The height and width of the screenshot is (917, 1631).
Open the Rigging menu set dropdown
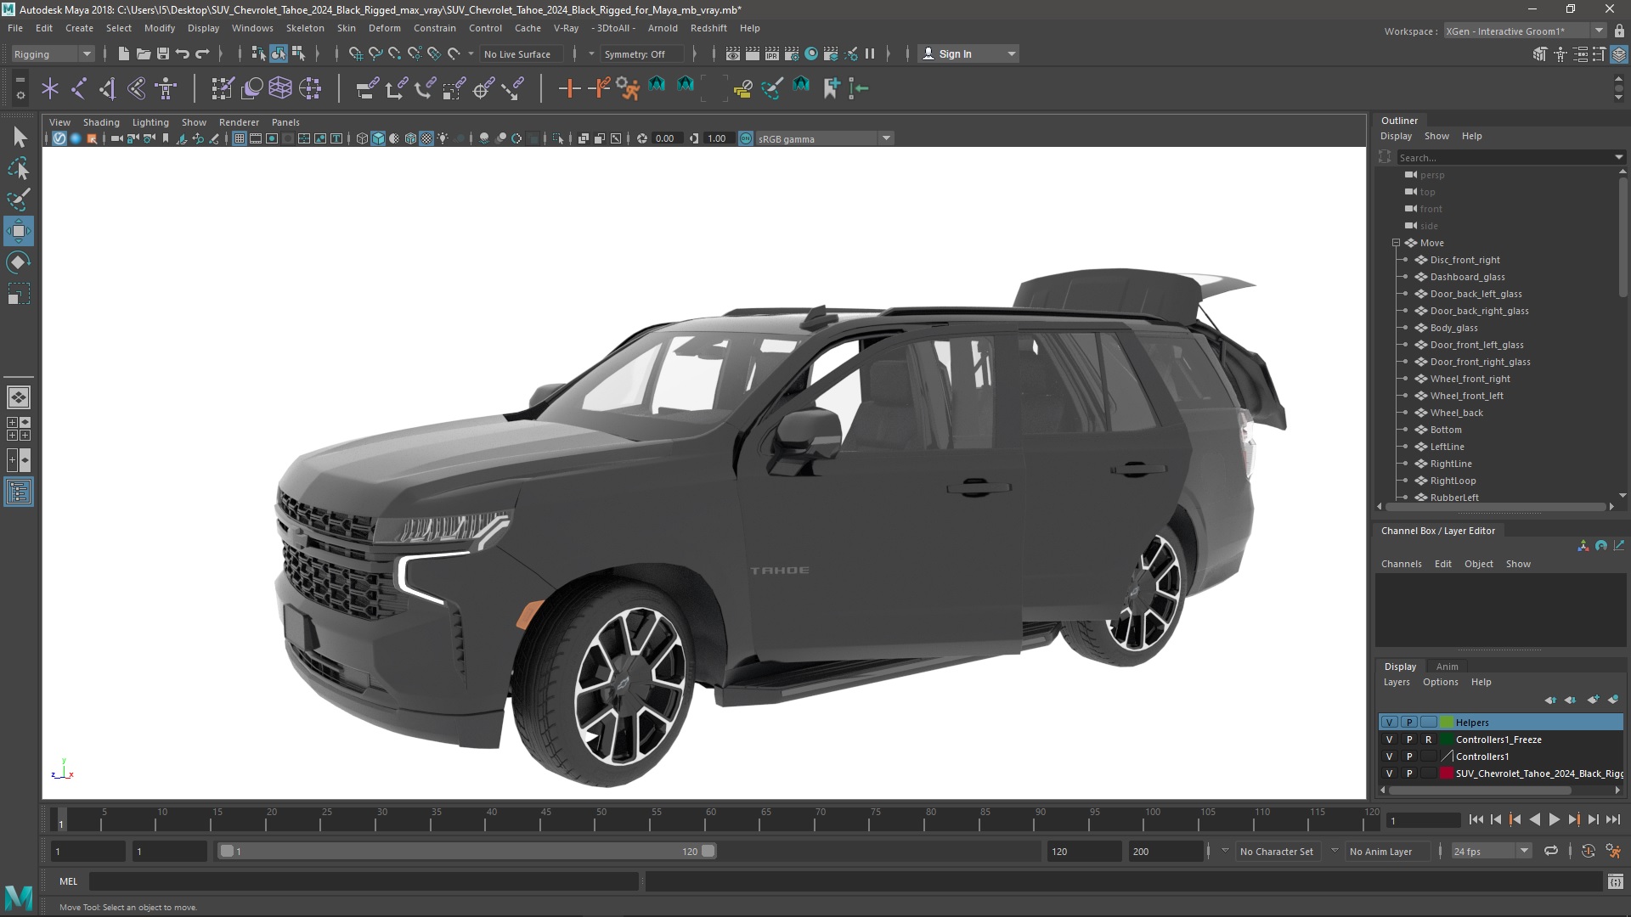[52, 53]
